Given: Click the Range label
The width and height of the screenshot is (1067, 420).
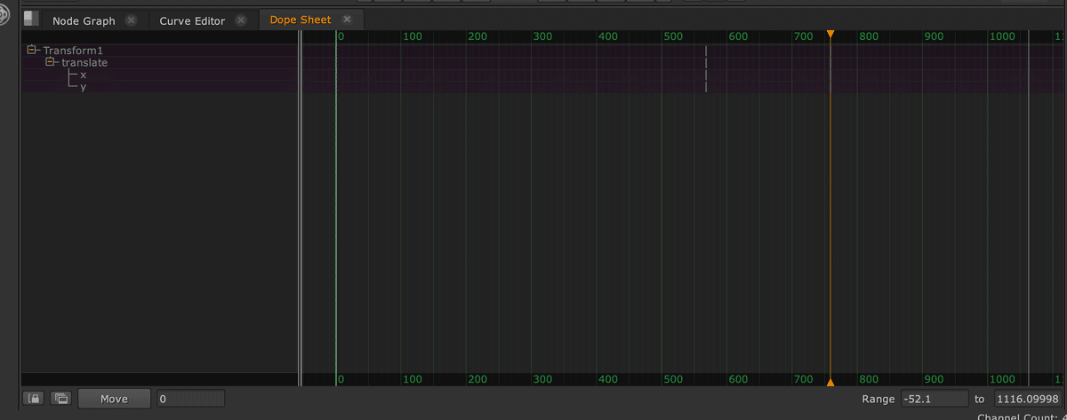Looking at the screenshot, I should coord(878,400).
